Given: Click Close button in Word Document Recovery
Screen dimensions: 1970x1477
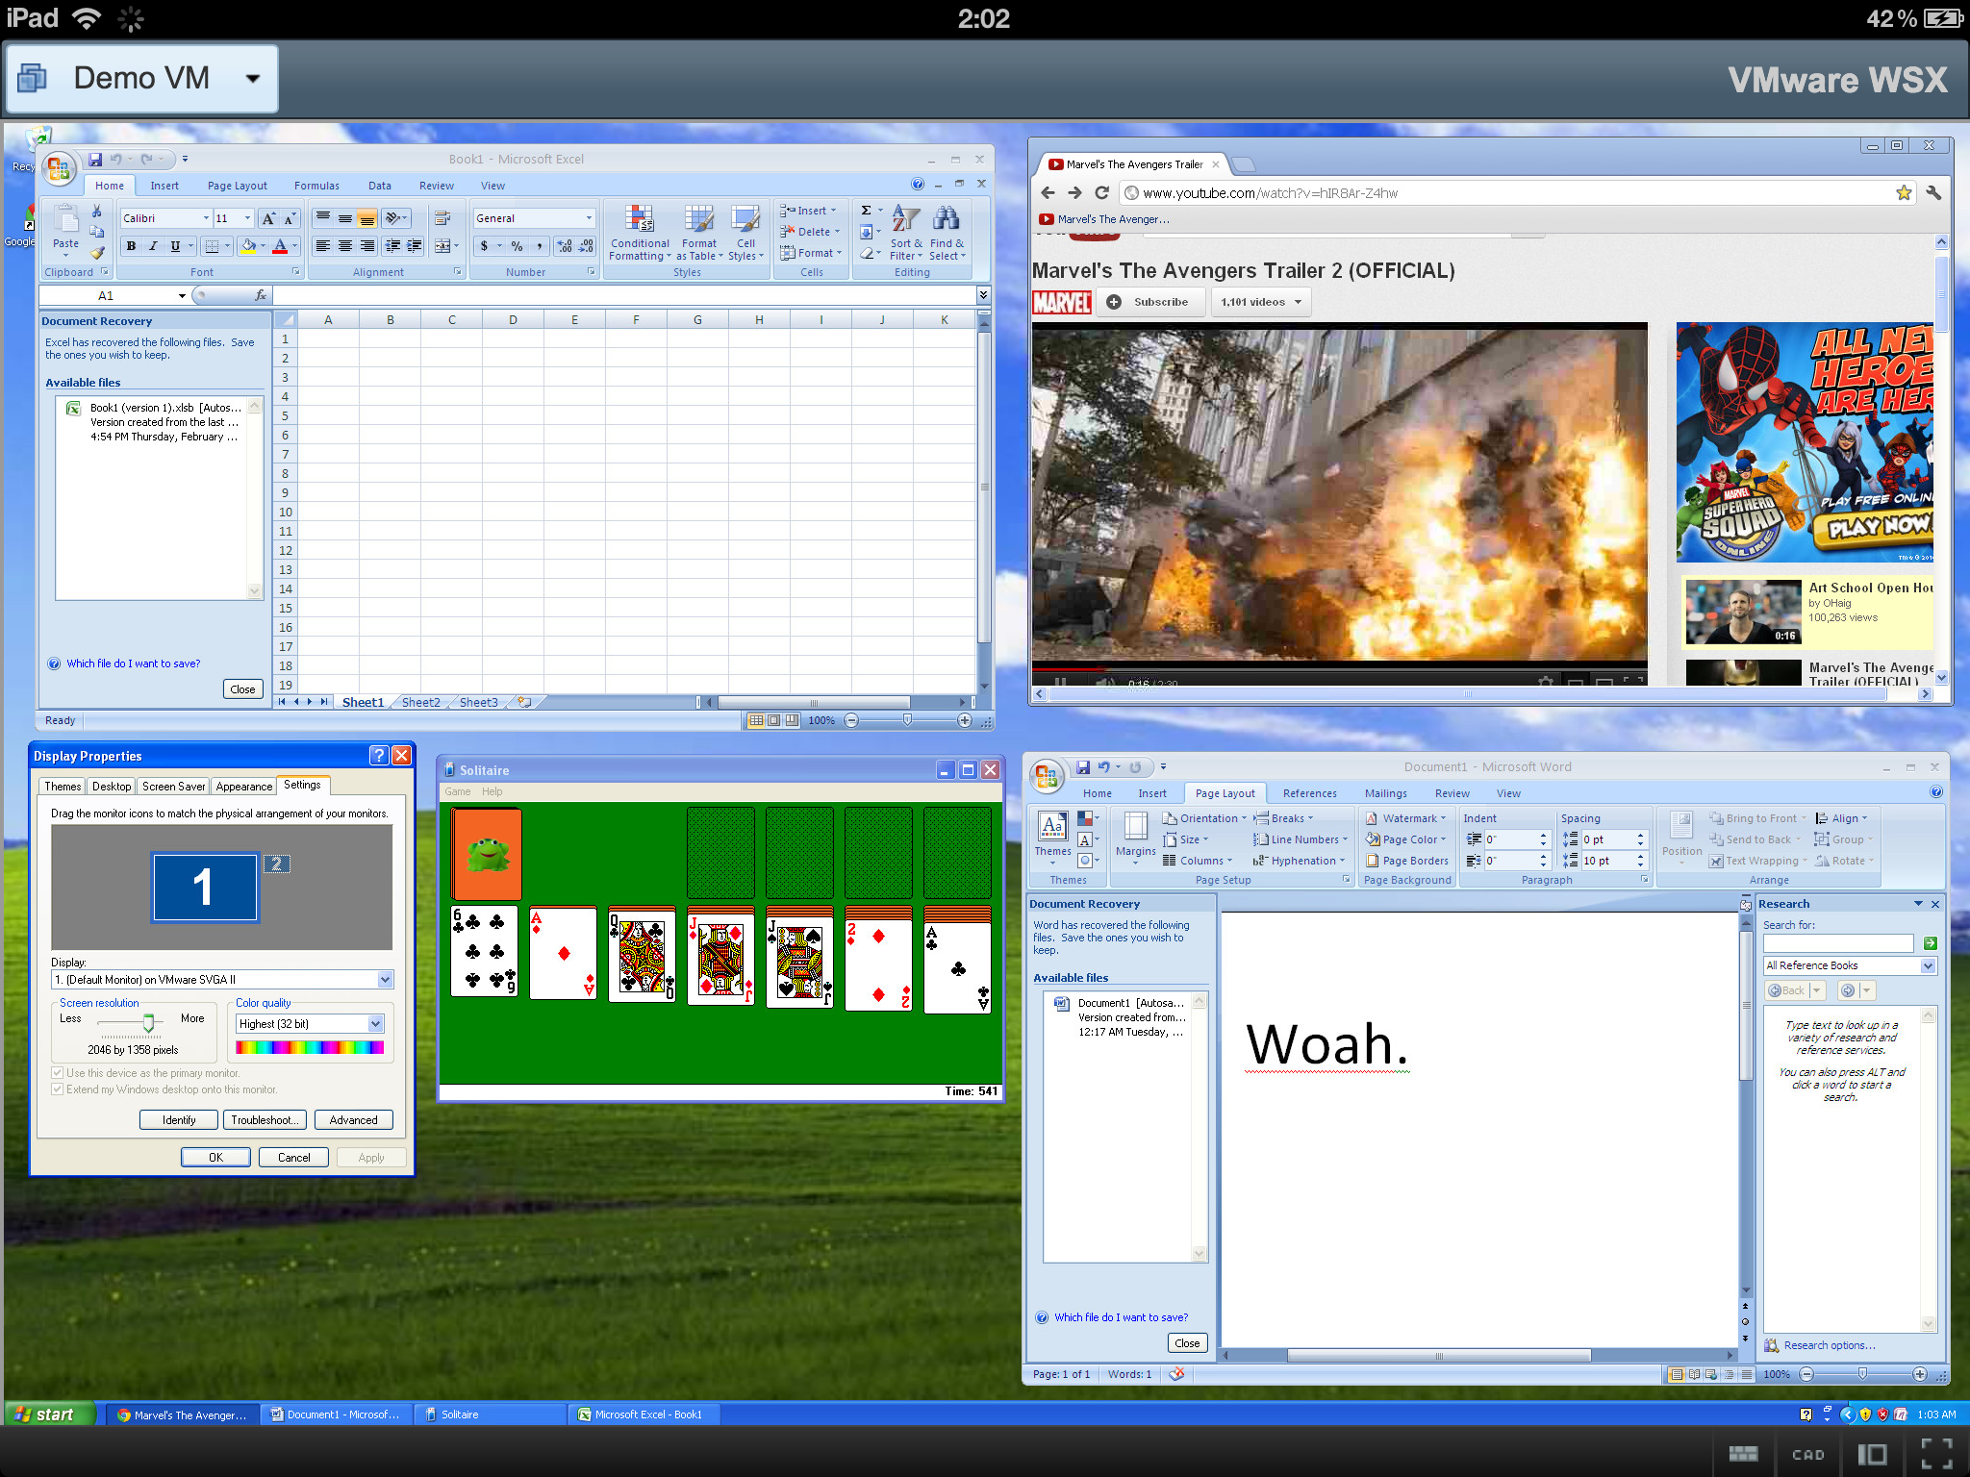Looking at the screenshot, I should [1187, 1343].
